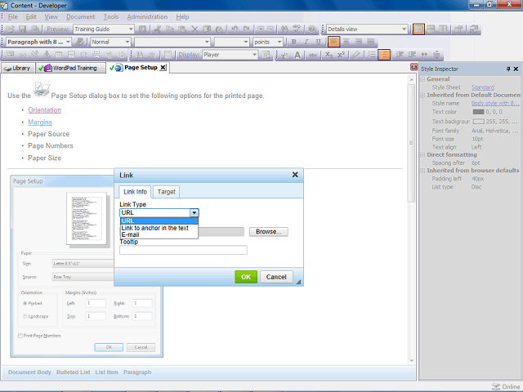The height and width of the screenshot is (392, 523).
Task: Click the Delete X icon in toolbar
Action: tap(194, 29)
